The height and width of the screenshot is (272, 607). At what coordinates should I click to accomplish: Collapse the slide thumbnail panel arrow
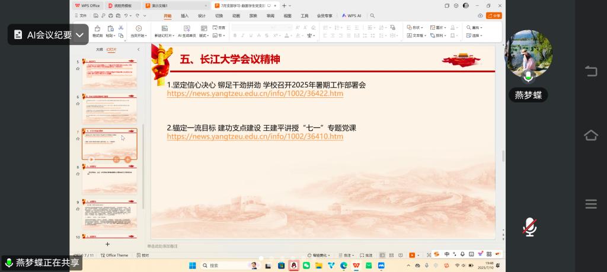pos(138,50)
